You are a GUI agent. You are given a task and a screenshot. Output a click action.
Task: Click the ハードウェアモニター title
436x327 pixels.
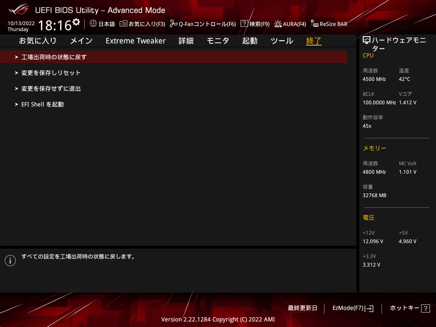pos(399,44)
